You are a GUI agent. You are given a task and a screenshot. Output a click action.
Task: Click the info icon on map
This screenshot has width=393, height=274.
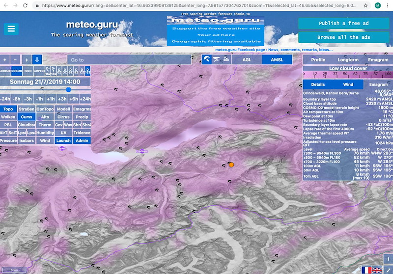point(388,259)
